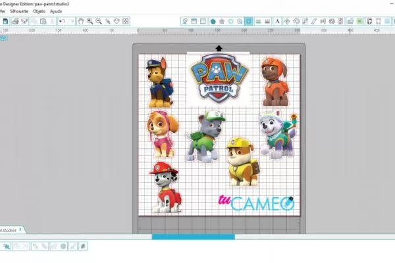
Task: Select the Chase police pup image
Action: pyautogui.click(x=160, y=83)
